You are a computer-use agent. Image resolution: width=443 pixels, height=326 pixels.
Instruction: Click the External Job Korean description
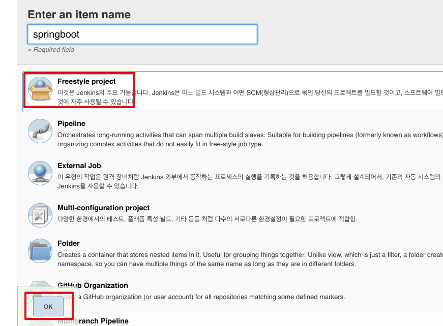250,181
